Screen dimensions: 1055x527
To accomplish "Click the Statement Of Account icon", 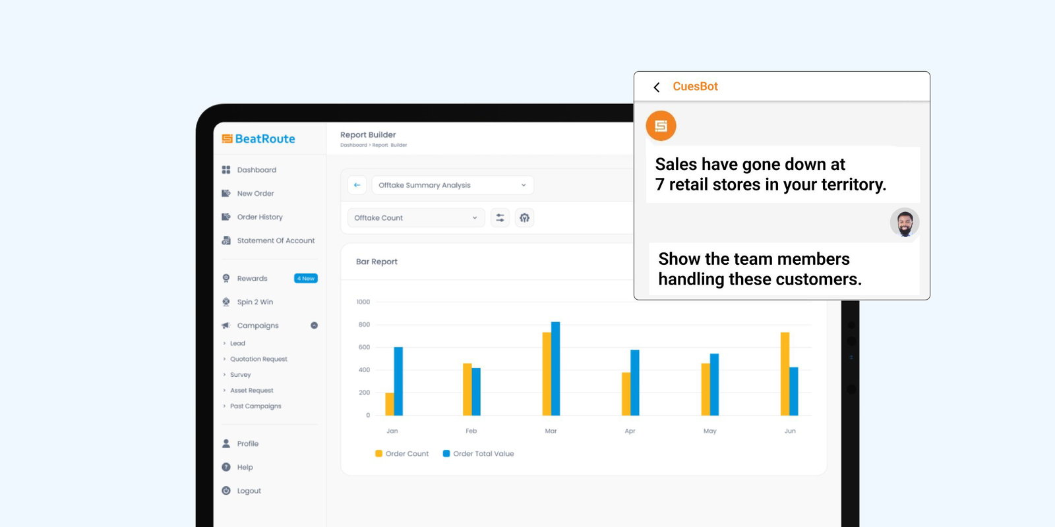I will point(226,241).
